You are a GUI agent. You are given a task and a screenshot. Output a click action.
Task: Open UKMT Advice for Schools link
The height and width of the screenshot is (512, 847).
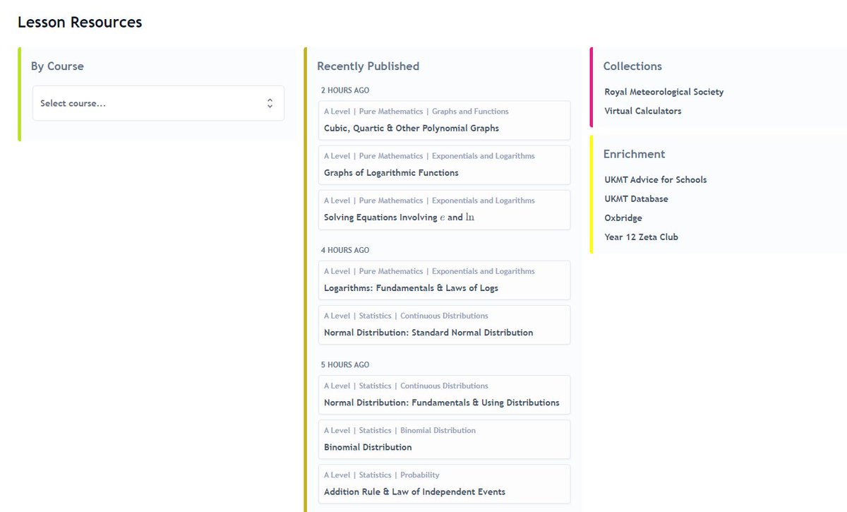coord(655,179)
